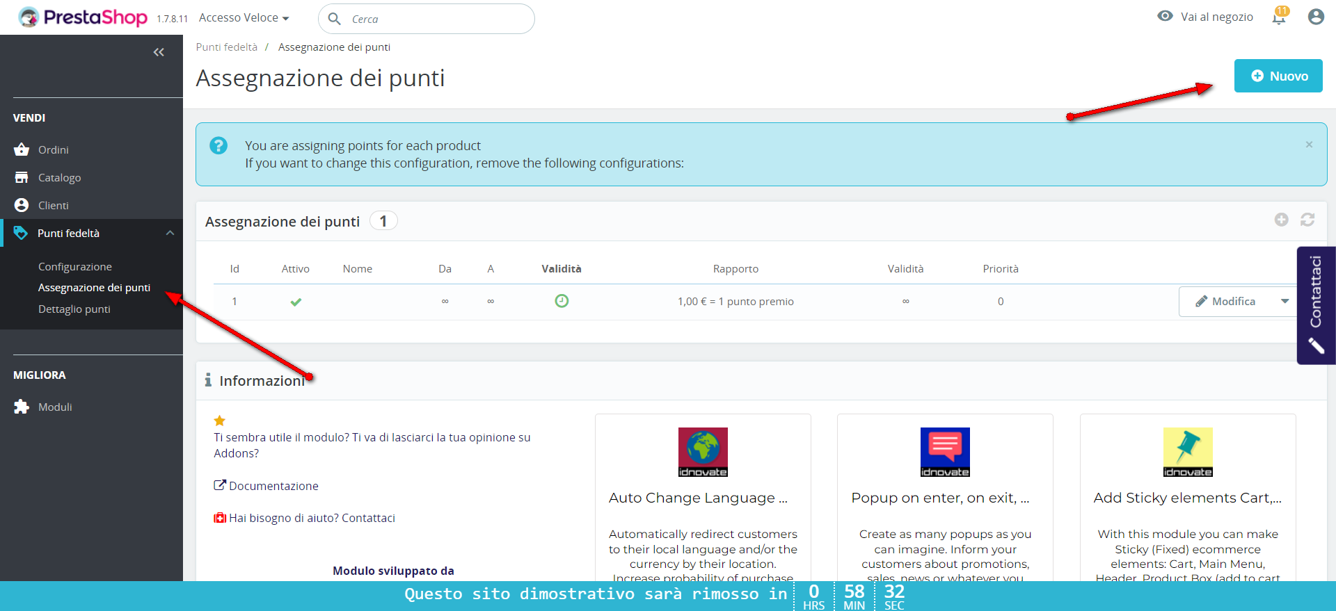Click the Moduli puzzle icon
Image resolution: width=1336 pixels, height=611 pixels.
click(x=22, y=407)
